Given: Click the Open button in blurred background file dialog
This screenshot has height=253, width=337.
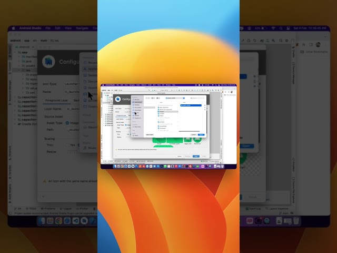Looking at the screenshot, I should (x=246, y=146).
